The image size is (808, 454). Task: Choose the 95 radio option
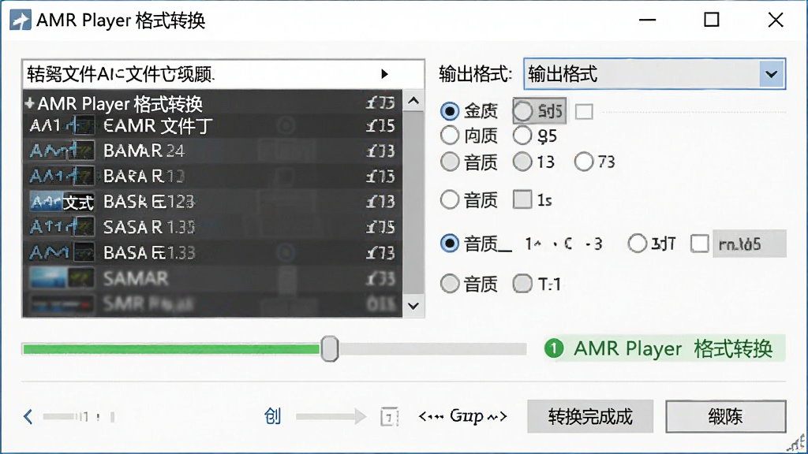(522, 136)
